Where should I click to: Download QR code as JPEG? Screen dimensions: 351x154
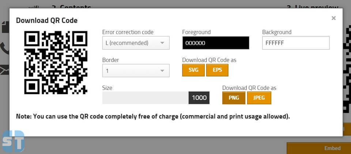tap(259, 98)
